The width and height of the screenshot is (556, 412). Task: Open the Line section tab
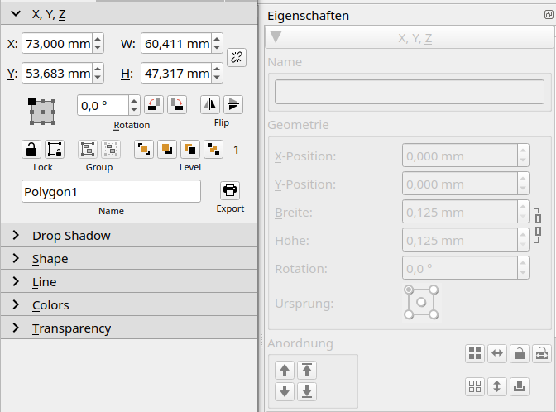[44, 282]
